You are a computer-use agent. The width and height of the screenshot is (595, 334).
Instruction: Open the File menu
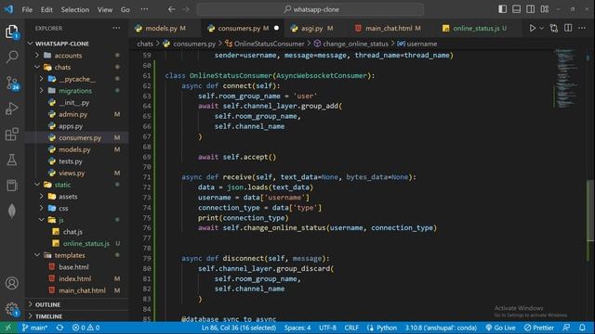27,9
